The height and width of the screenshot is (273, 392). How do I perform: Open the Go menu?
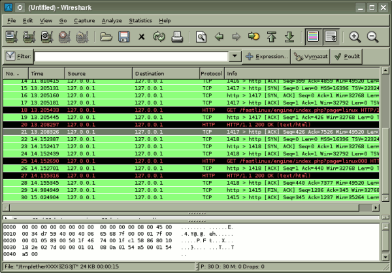[63, 21]
